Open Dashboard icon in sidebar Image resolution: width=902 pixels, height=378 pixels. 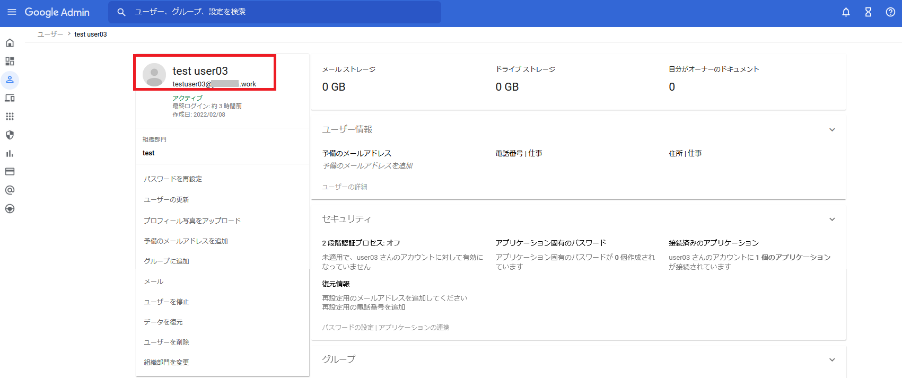pos(10,61)
